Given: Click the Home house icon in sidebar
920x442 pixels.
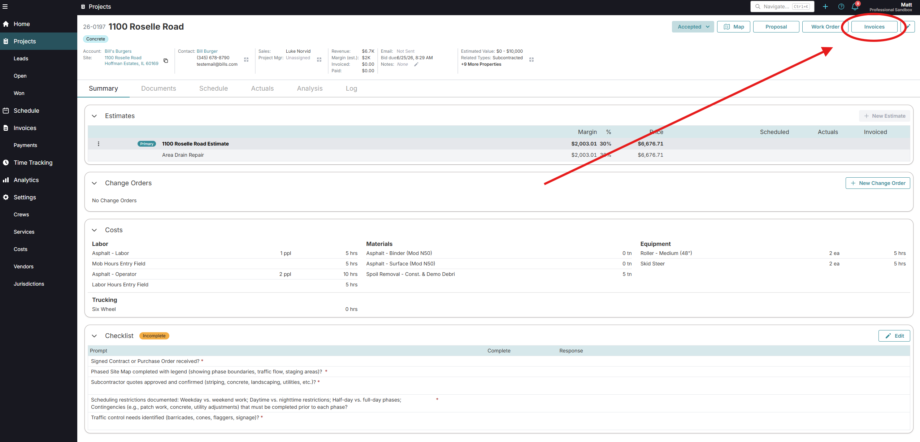Looking at the screenshot, I should coord(6,24).
